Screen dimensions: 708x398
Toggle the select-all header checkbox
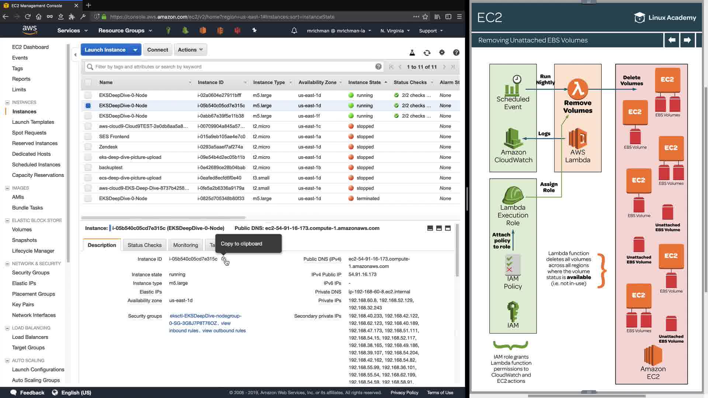click(88, 83)
